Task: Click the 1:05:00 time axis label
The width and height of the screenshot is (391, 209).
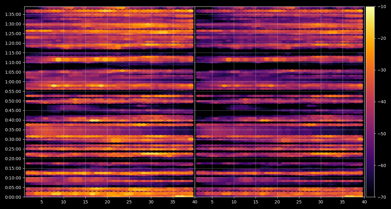Action: pyautogui.click(x=13, y=72)
